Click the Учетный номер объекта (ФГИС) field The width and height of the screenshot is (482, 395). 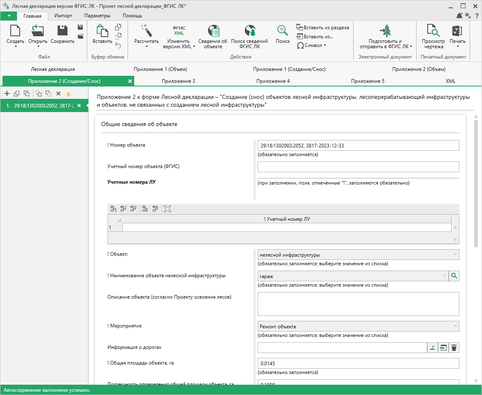pos(358,167)
